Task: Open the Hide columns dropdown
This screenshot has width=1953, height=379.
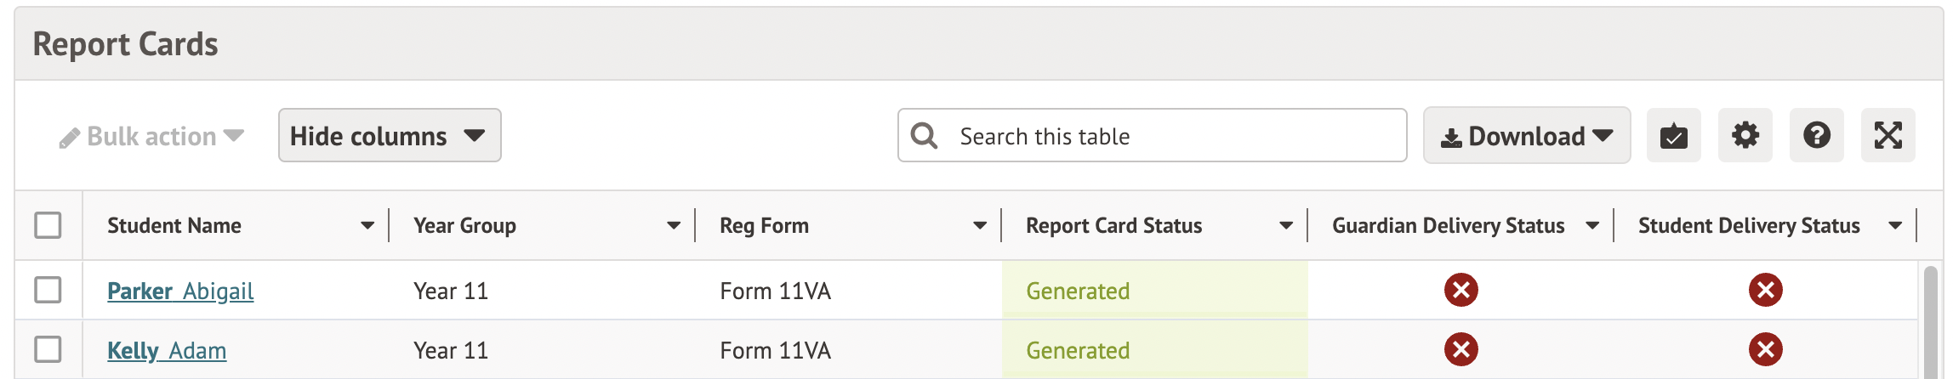Action: [x=389, y=136]
